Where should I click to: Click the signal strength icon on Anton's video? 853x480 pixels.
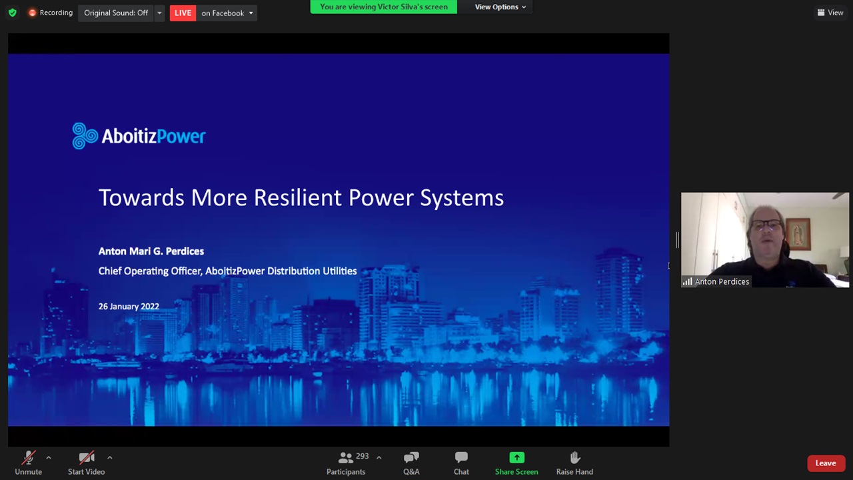pos(687,281)
